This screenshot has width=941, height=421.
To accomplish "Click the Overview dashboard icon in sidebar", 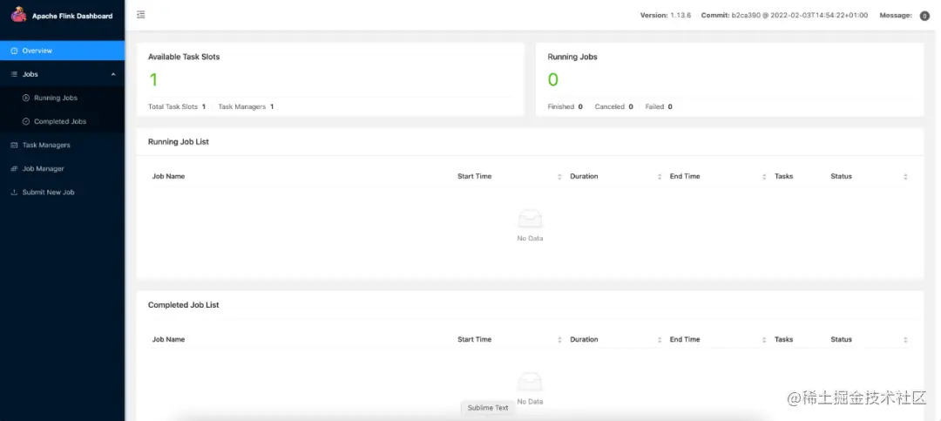I will click(15, 51).
